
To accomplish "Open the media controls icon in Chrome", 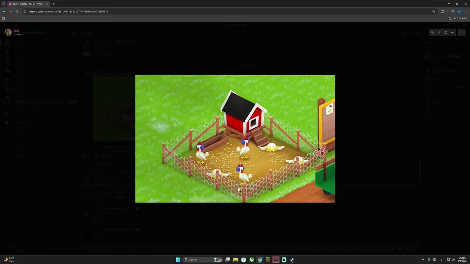I will tap(452, 11).
